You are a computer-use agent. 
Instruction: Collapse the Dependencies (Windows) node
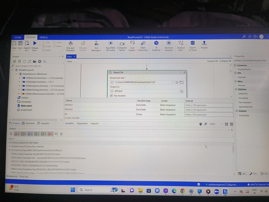point(16,74)
